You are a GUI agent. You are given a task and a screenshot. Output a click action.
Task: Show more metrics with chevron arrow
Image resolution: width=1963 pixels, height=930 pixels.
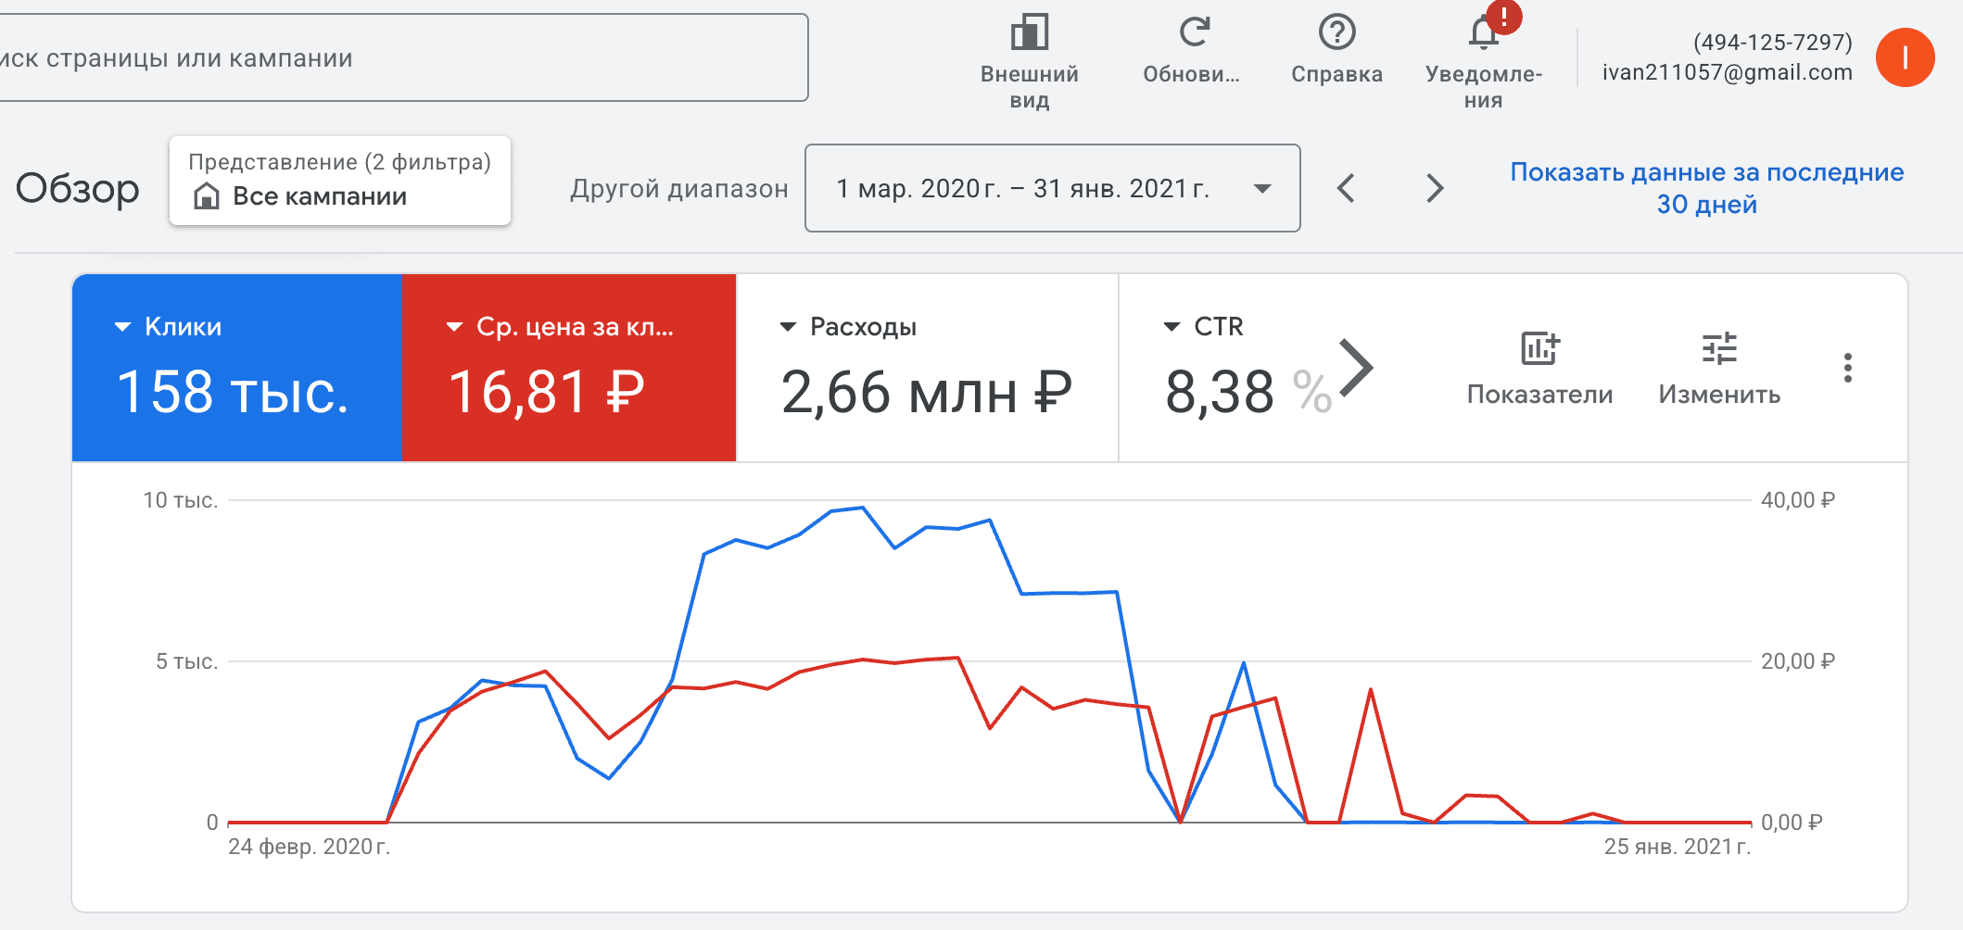[x=1356, y=368]
